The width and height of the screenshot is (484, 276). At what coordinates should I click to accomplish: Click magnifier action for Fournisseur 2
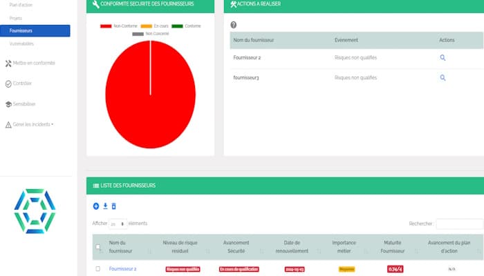[x=443, y=57]
